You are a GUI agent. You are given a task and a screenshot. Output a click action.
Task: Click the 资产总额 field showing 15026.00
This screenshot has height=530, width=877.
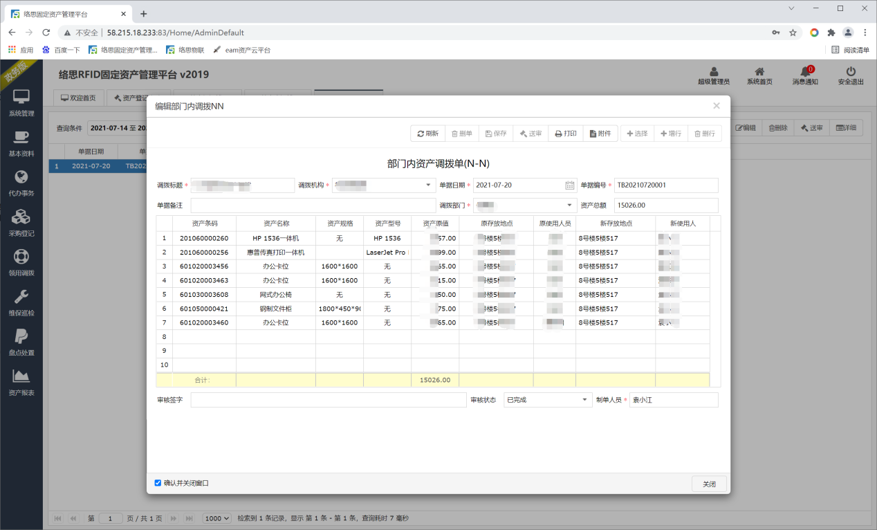click(x=666, y=205)
